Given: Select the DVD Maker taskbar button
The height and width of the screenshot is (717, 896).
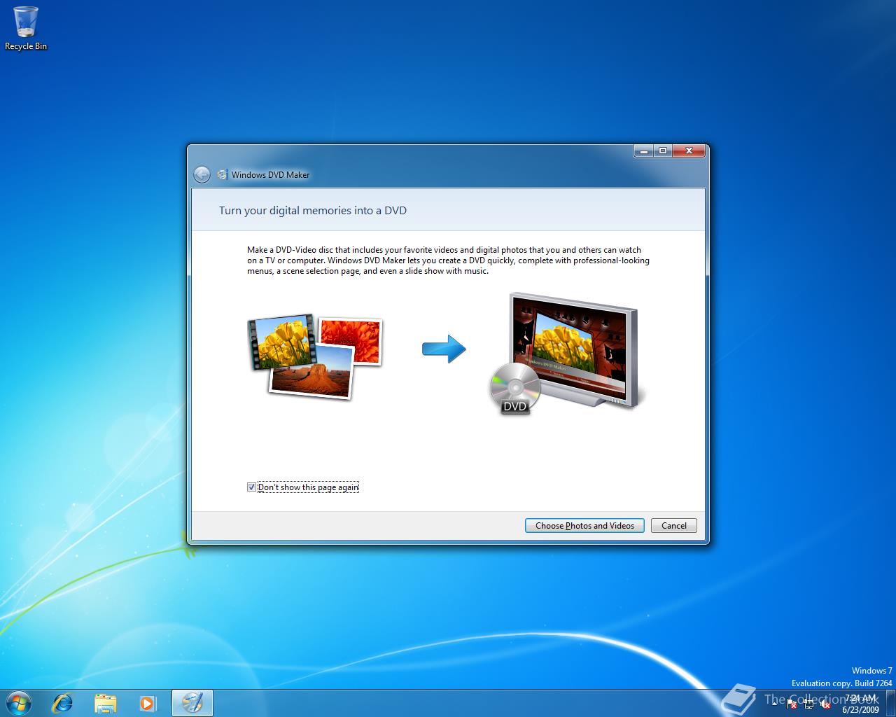Looking at the screenshot, I should pyautogui.click(x=192, y=702).
